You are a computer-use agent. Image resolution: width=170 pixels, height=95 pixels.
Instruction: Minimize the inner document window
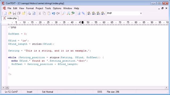tap(159, 8)
